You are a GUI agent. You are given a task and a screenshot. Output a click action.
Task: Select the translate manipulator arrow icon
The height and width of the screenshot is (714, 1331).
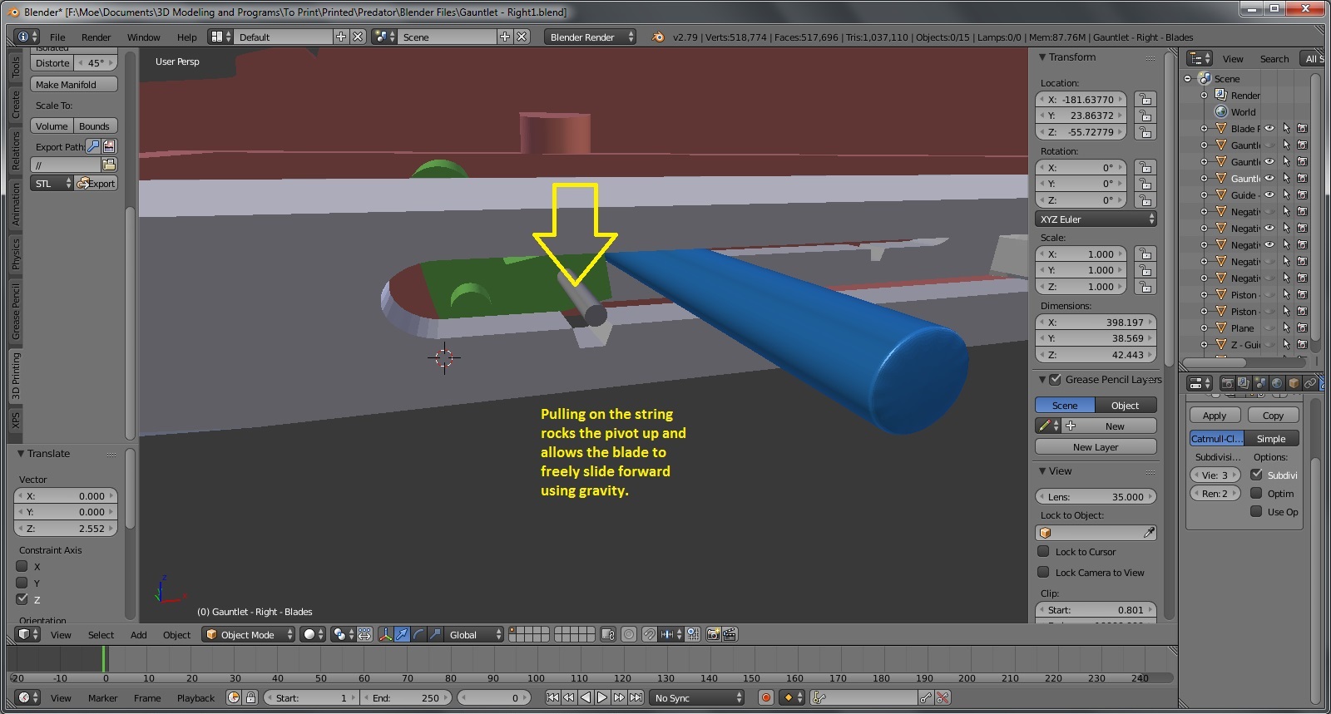click(402, 635)
